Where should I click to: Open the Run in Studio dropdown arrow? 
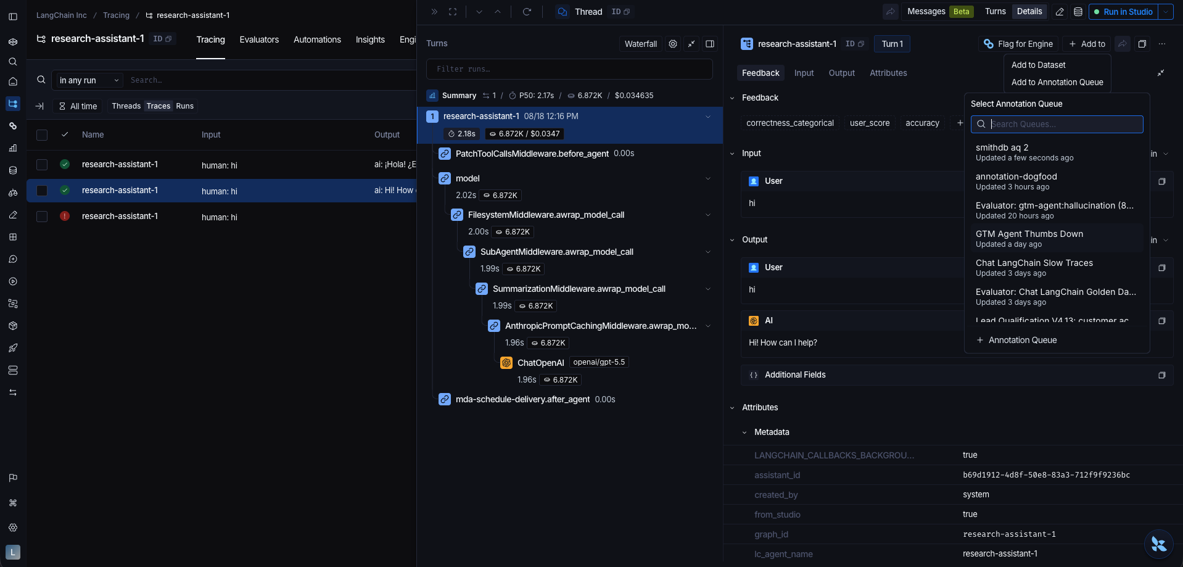1166,12
